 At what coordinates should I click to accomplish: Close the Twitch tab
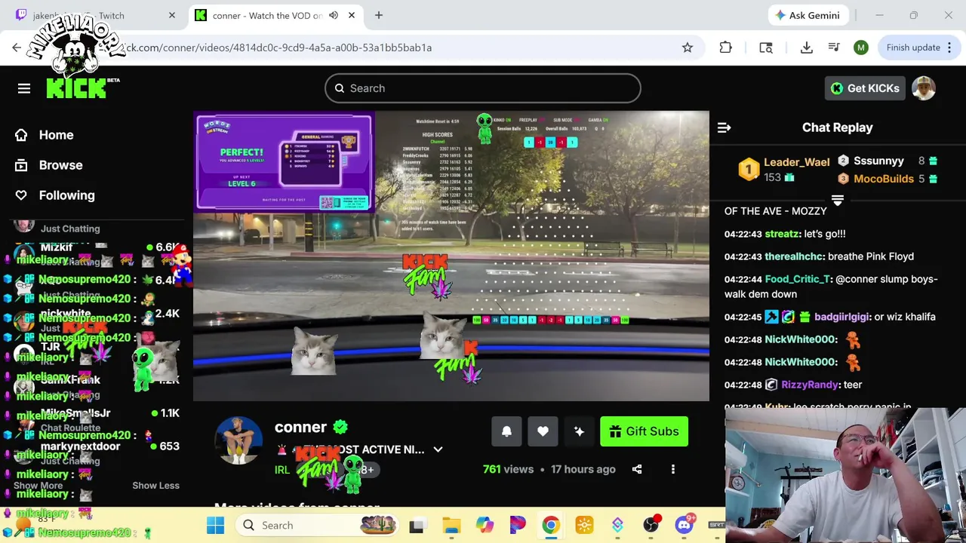point(171,15)
